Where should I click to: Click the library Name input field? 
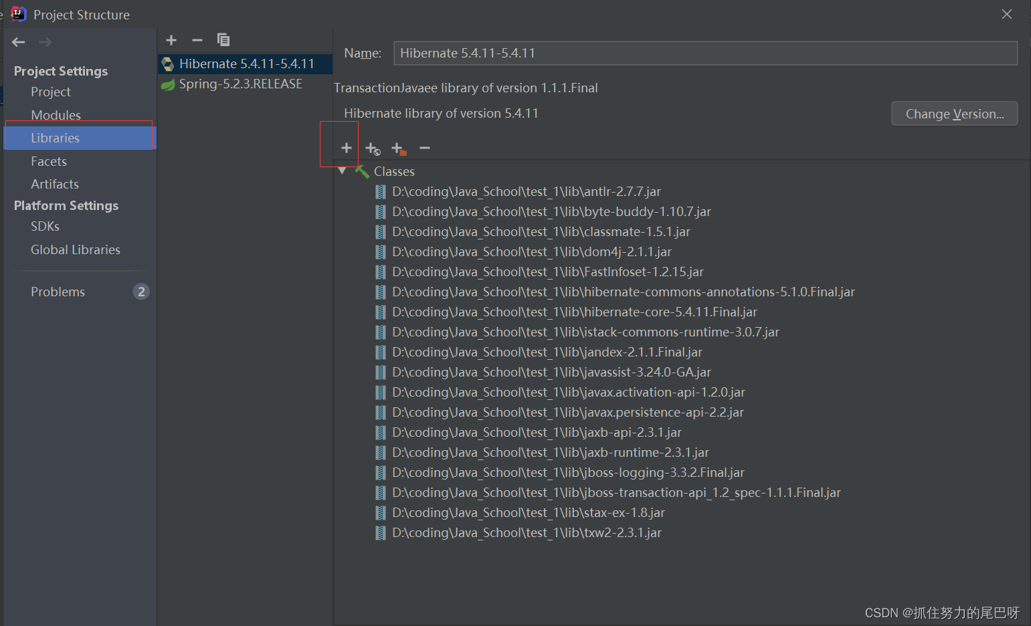tap(706, 53)
